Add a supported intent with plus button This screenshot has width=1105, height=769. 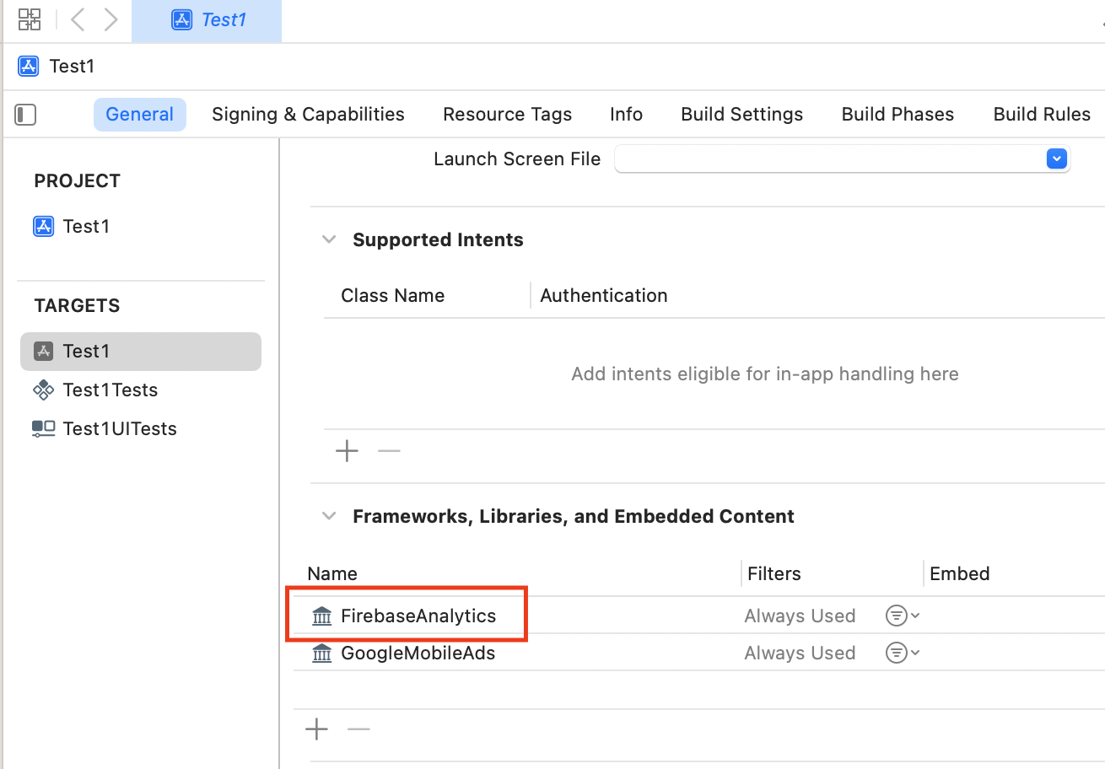pyautogui.click(x=347, y=451)
